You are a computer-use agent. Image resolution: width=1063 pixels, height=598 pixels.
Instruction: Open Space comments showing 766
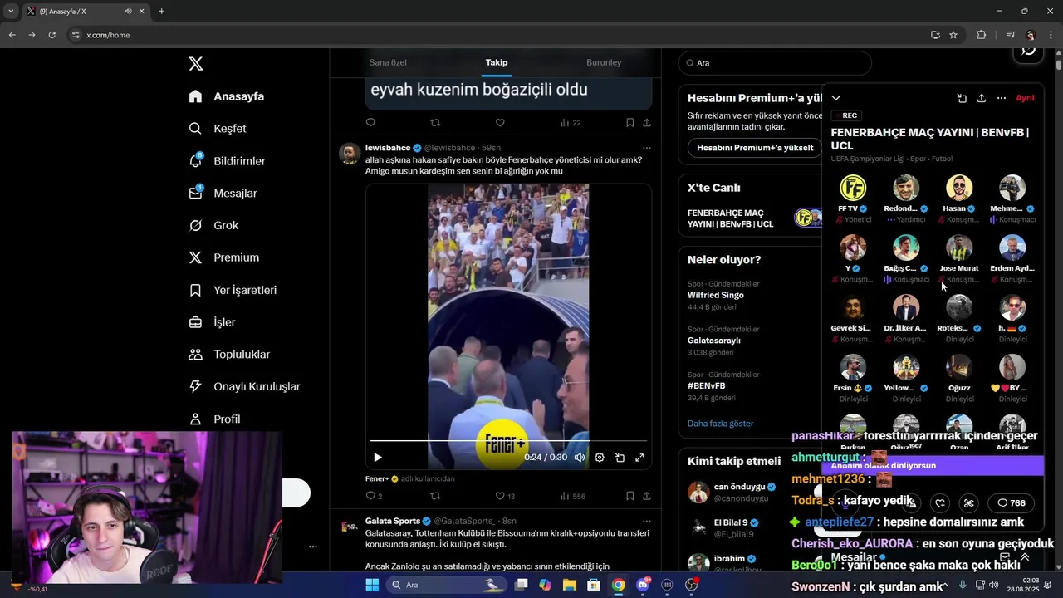coord(1012,503)
